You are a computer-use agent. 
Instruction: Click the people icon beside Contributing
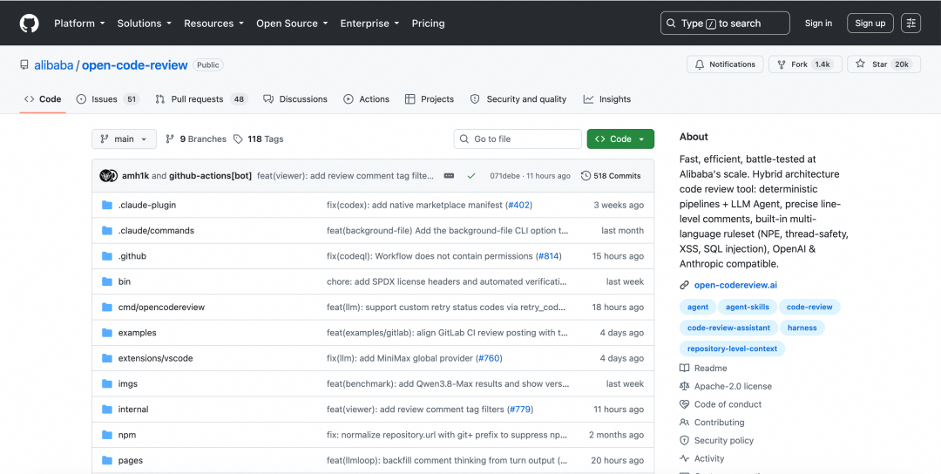[684, 423]
